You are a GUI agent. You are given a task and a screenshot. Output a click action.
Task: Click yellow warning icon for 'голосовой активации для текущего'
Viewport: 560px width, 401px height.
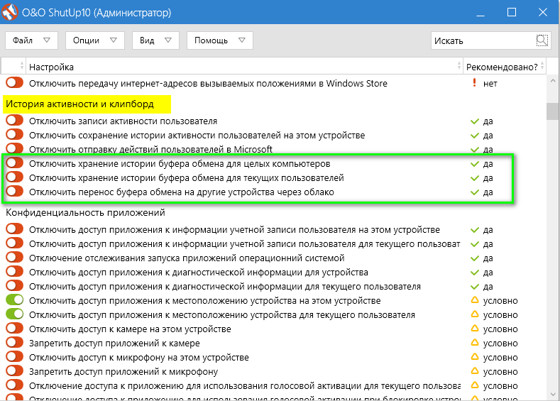(x=475, y=385)
